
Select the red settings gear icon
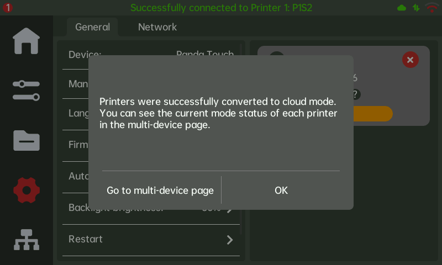27,190
